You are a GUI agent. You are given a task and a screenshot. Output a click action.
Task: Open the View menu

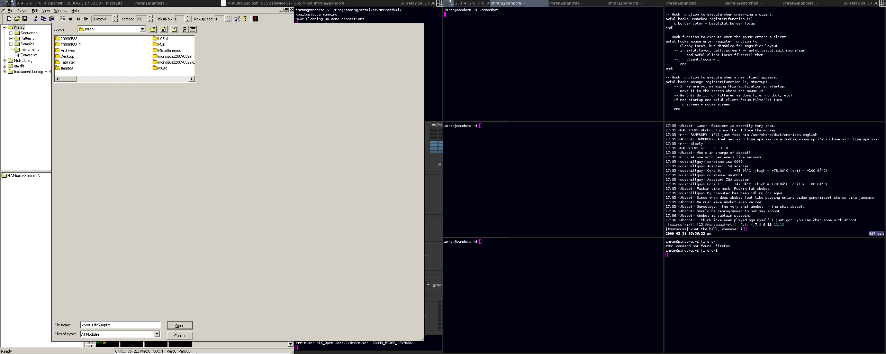coord(46,11)
